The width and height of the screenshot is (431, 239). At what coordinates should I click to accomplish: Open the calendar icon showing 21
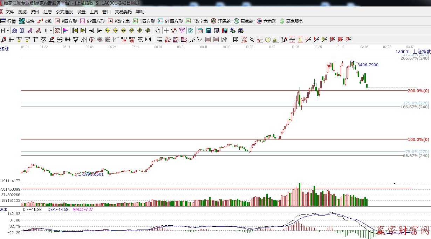point(200,30)
